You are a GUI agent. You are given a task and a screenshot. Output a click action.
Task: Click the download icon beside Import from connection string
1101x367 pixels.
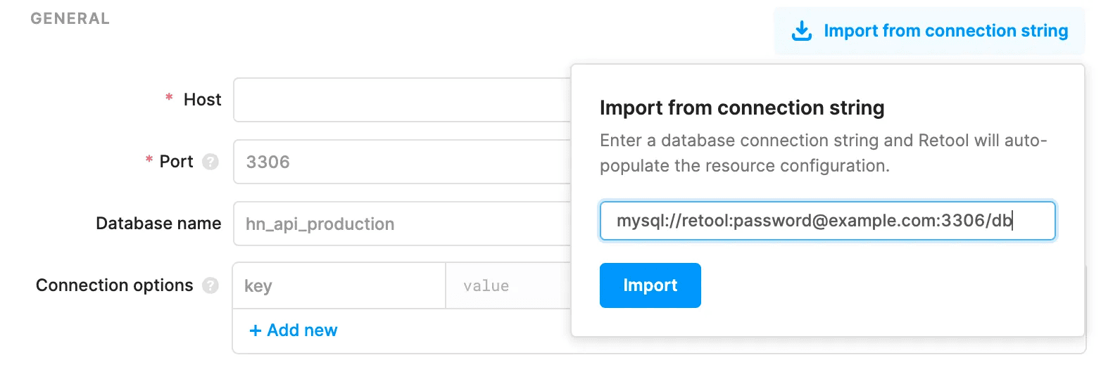(801, 31)
